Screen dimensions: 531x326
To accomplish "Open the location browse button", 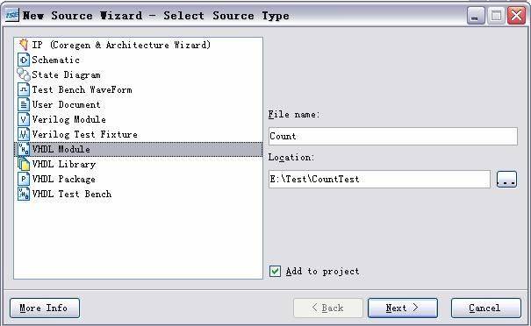I will tap(506, 179).
